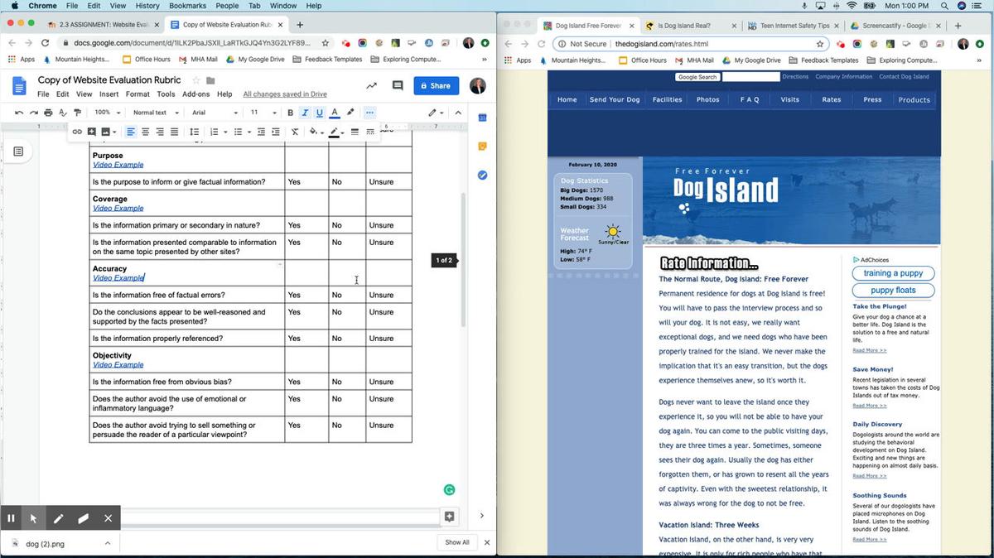Click the Dog Island search text field

point(750,77)
